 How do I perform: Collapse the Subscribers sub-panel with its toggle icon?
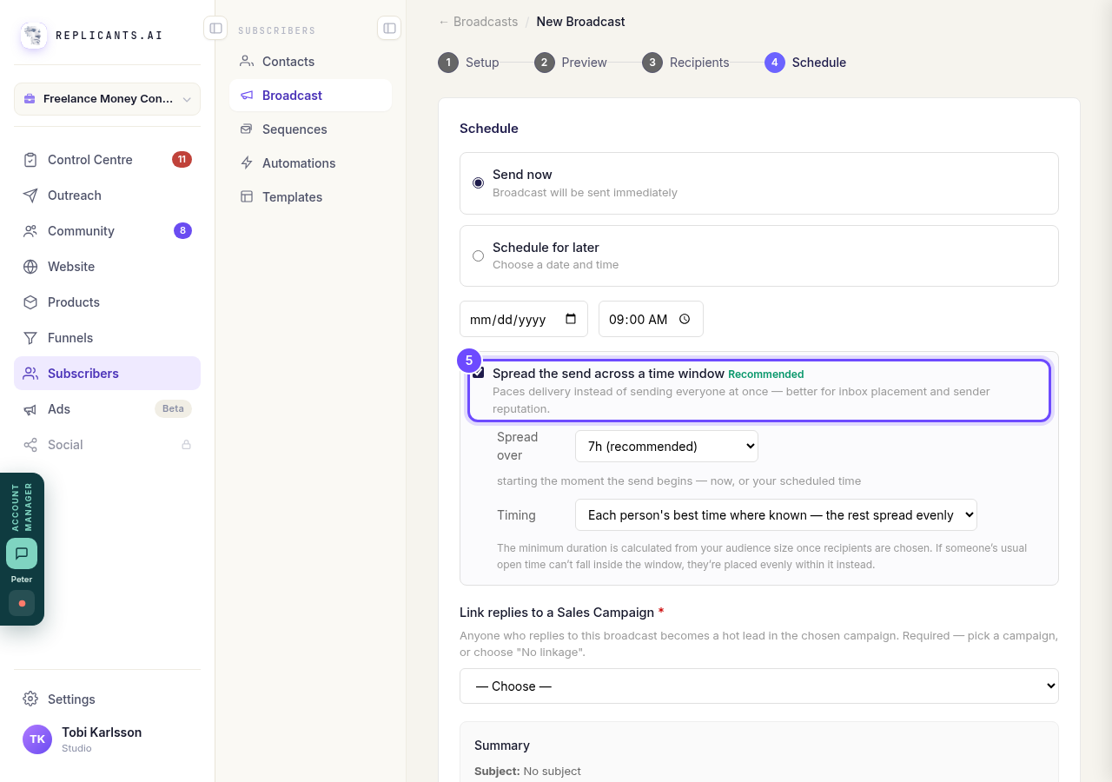(389, 29)
